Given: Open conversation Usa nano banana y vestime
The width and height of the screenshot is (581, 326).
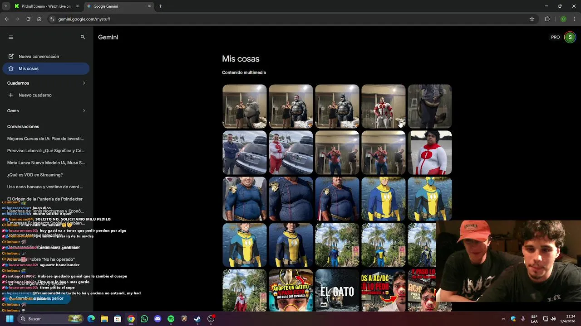Looking at the screenshot, I should [45, 187].
